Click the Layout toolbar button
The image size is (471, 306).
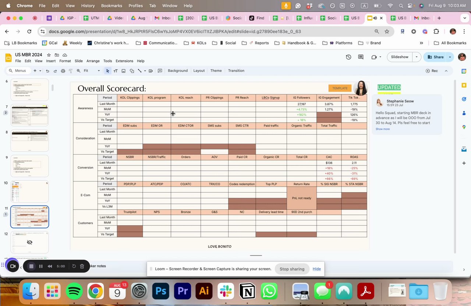(x=199, y=71)
